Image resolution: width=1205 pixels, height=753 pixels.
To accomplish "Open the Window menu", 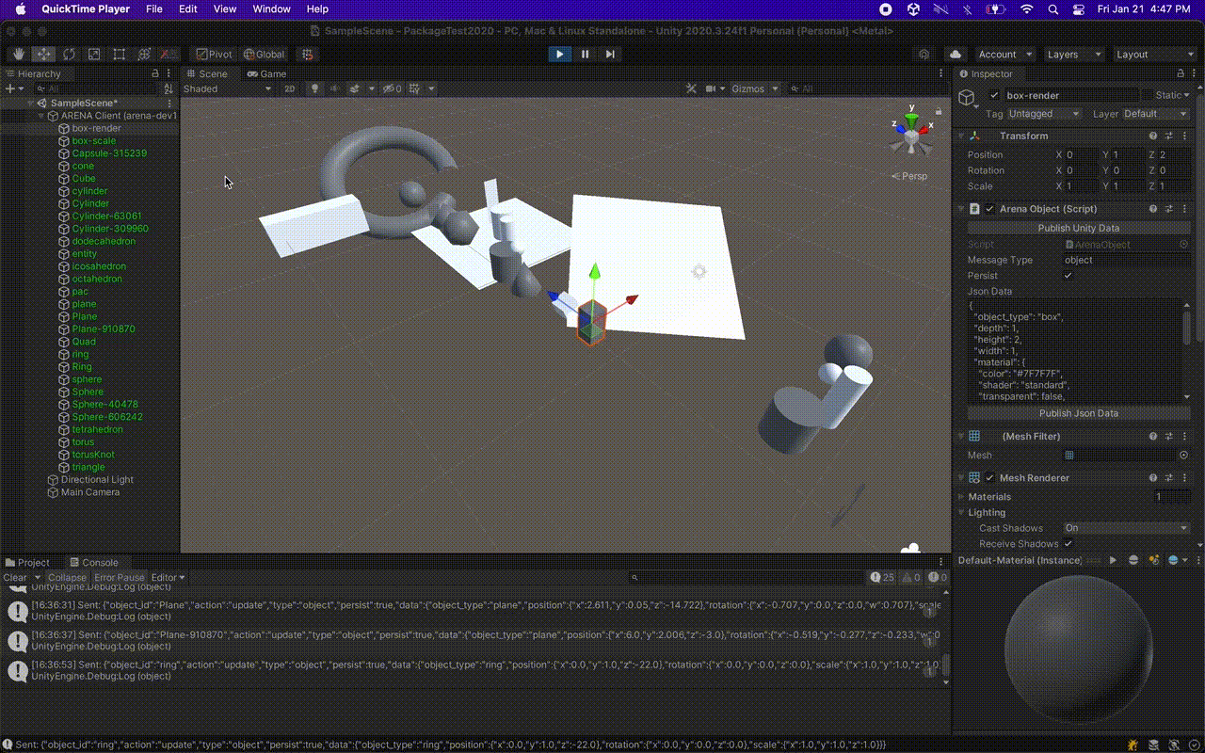I will coord(272,8).
